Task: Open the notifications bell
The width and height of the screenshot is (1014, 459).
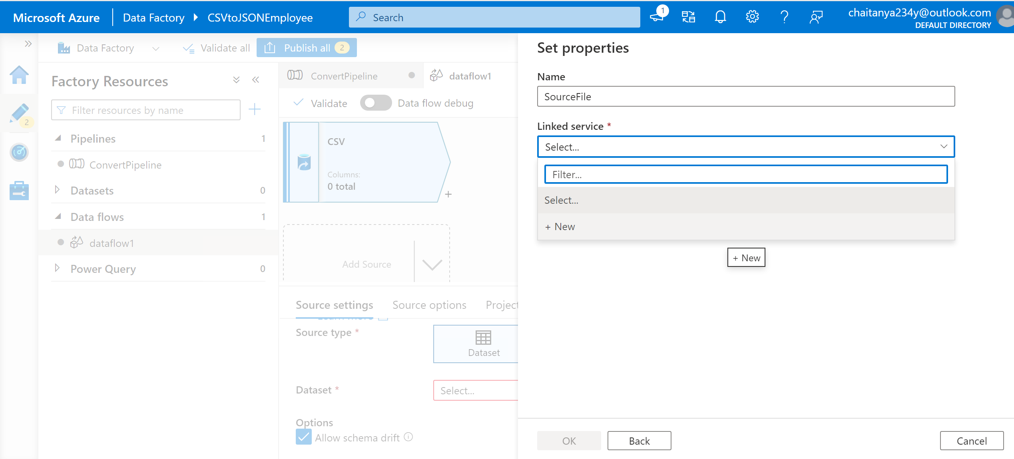Action: (x=720, y=17)
